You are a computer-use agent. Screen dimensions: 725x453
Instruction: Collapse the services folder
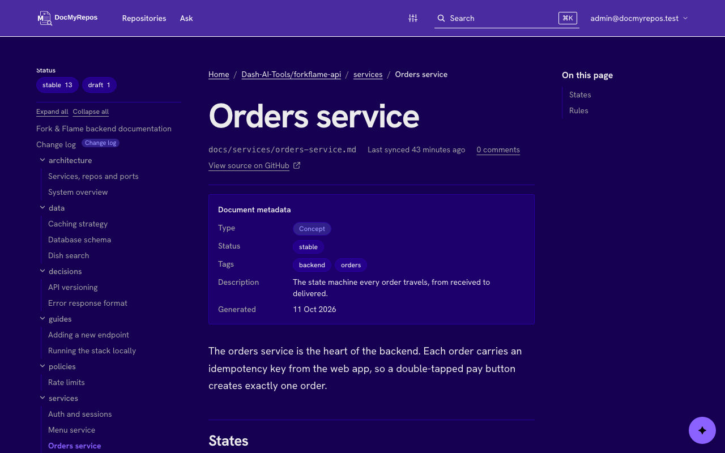tap(42, 398)
